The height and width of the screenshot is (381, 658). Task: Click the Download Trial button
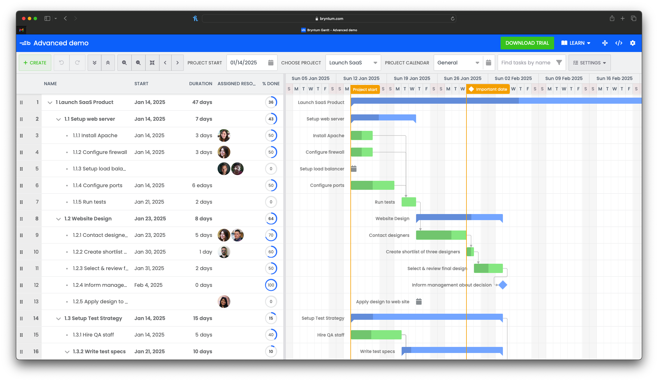coord(527,43)
